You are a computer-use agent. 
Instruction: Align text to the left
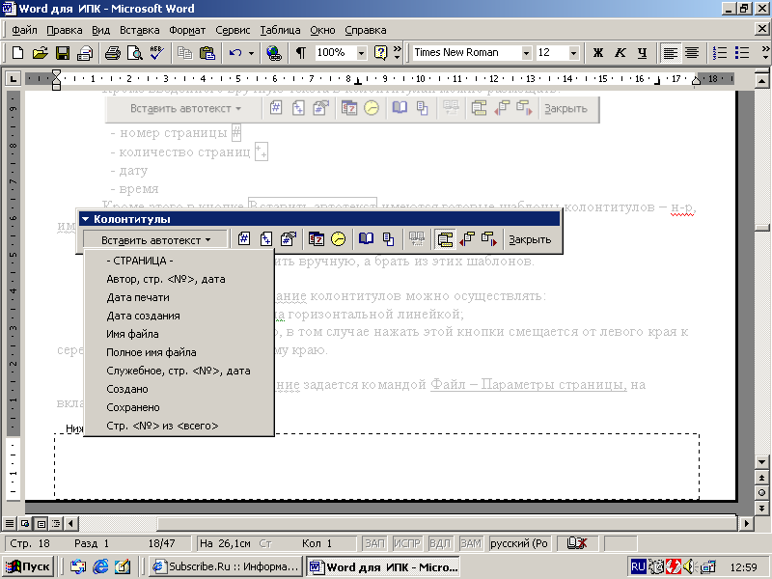tap(670, 52)
